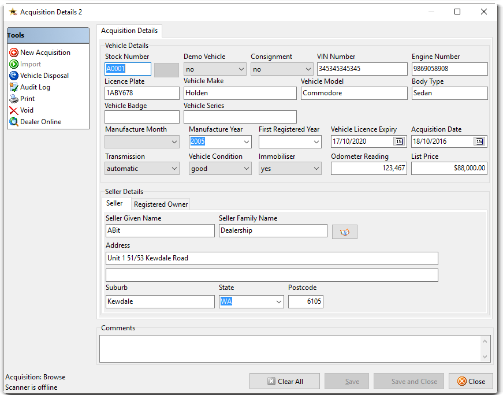The width and height of the screenshot is (503, 399).
Task: Click the Body Type field
Action: coord(449,94)
